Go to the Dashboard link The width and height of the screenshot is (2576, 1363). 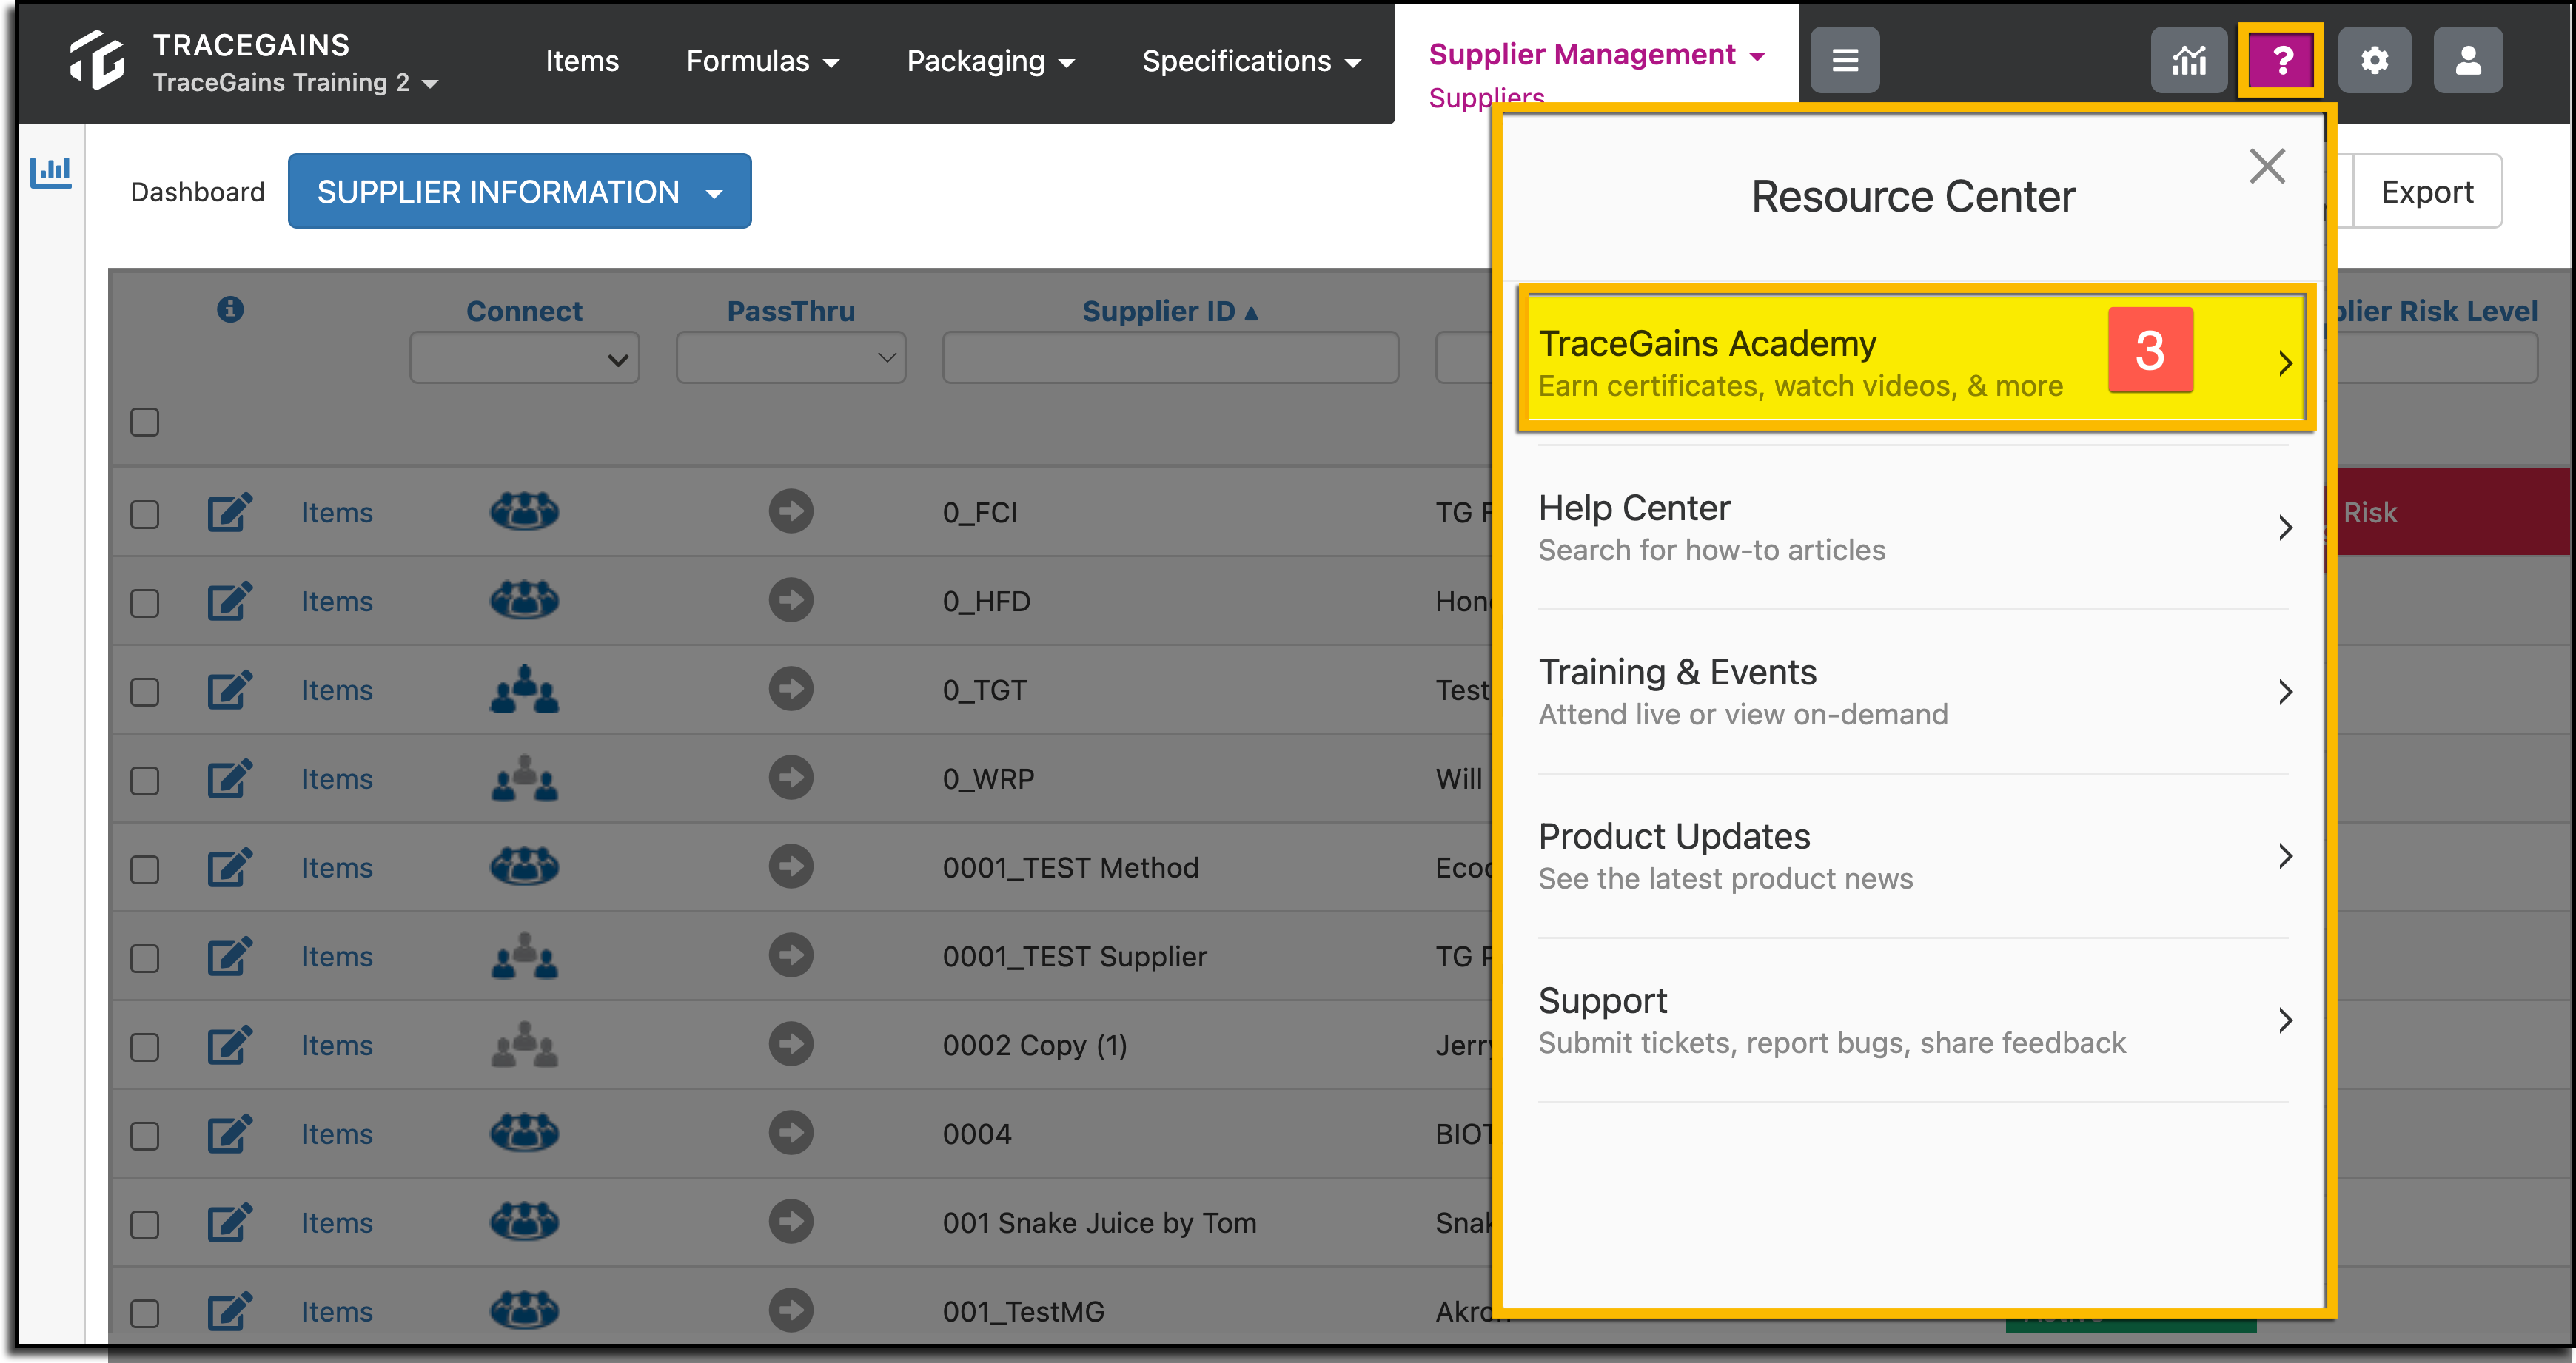(x=197, y=192)
